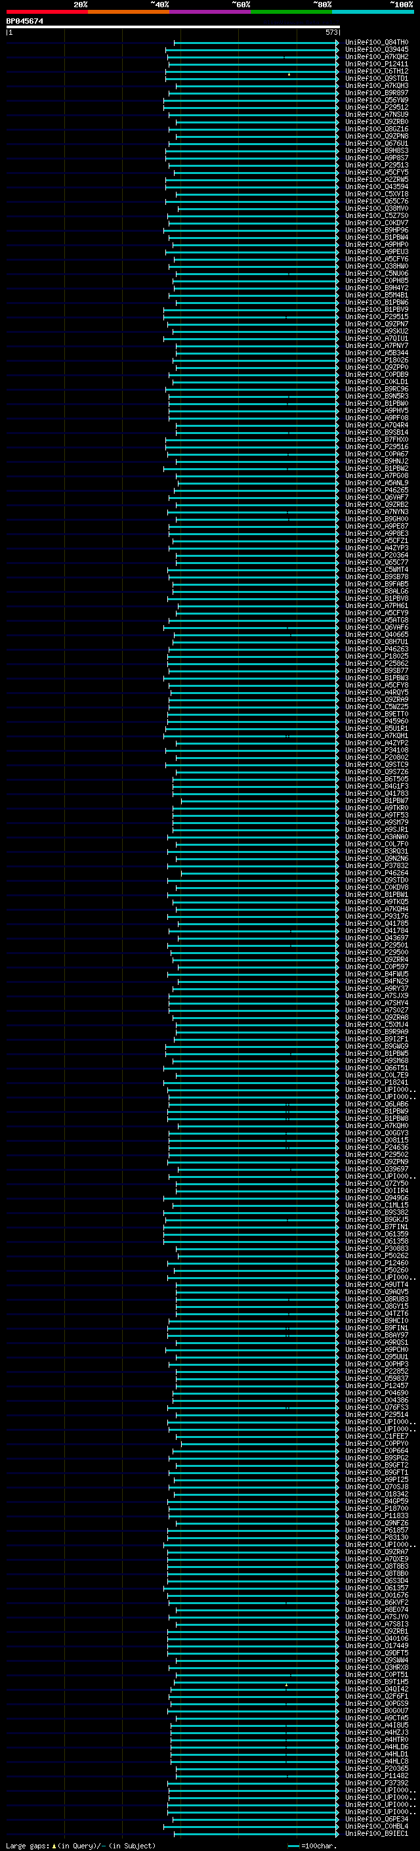Select the UniRef100_P20802 label

[x=377, y=757]
